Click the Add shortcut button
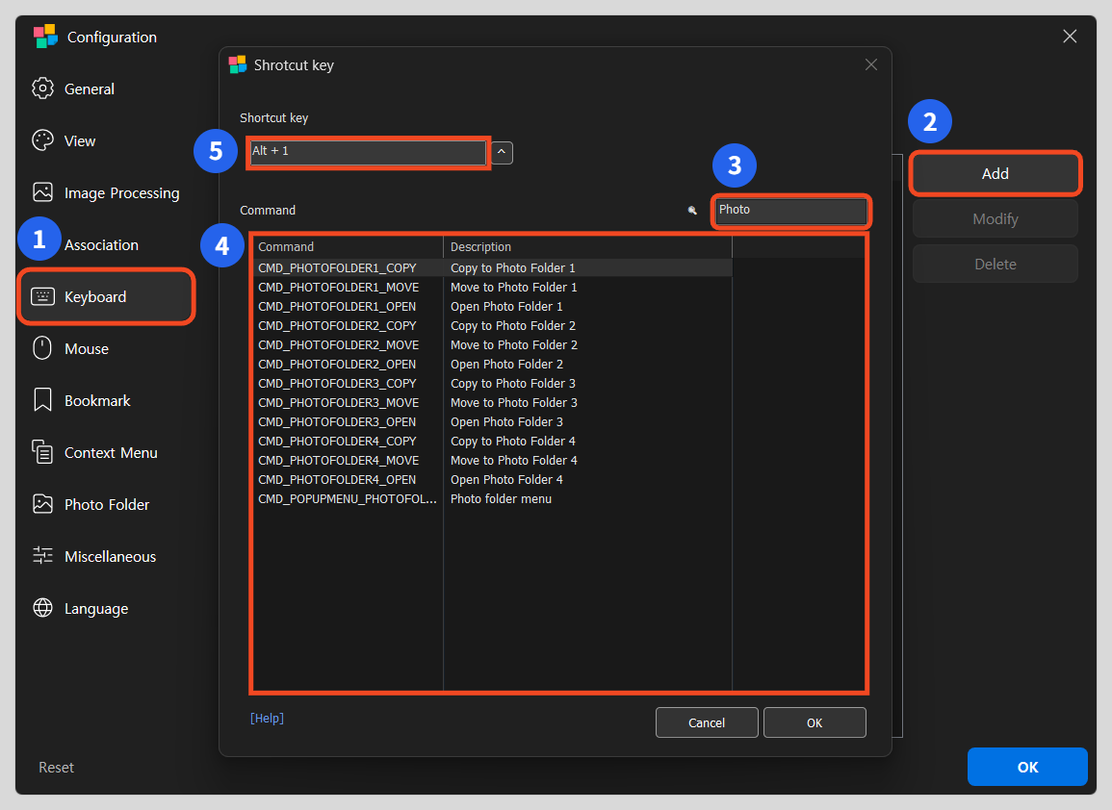Image resolution: width=1112 pixels, height=810 pixels. point(995,173)
